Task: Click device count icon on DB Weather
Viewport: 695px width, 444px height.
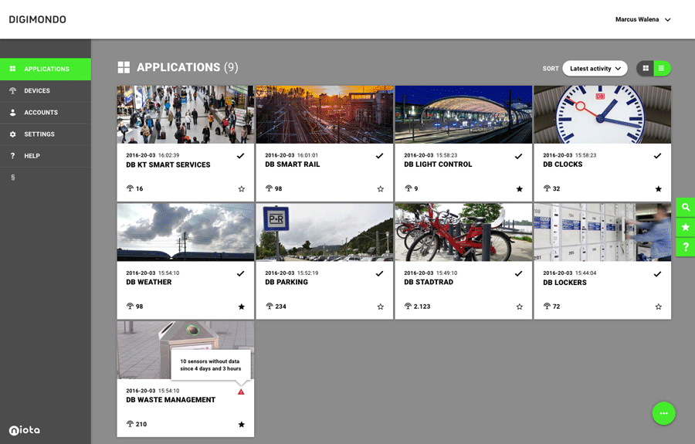Action: click(x=130, y=307)
